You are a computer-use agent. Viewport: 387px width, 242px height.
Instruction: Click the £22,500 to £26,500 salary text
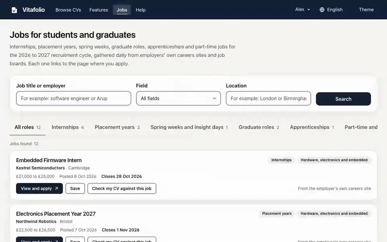[35, 230]
